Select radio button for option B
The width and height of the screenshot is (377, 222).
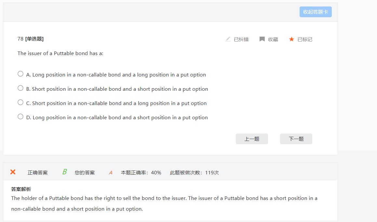click(20, 88)
